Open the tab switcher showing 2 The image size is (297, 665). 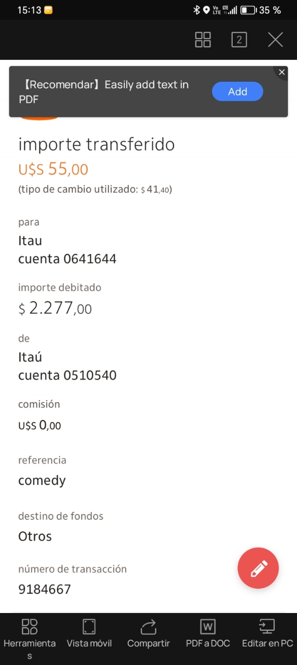coord(239,40)
